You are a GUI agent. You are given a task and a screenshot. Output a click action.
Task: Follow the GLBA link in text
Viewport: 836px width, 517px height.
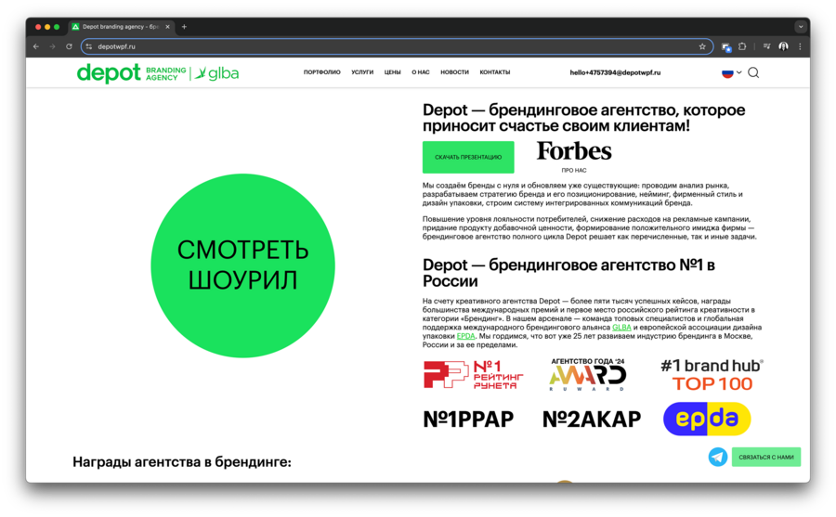point(621,328)
